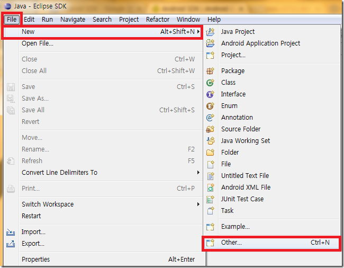This screenshot has height=268, width=344.
Task: Click the Other... wizard icon
Action: tap(210, 243)
